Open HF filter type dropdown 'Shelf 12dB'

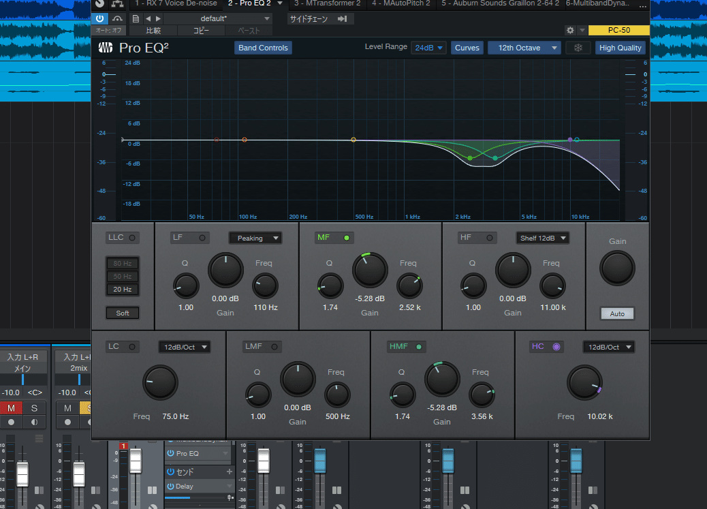click(x=542, y=238)
